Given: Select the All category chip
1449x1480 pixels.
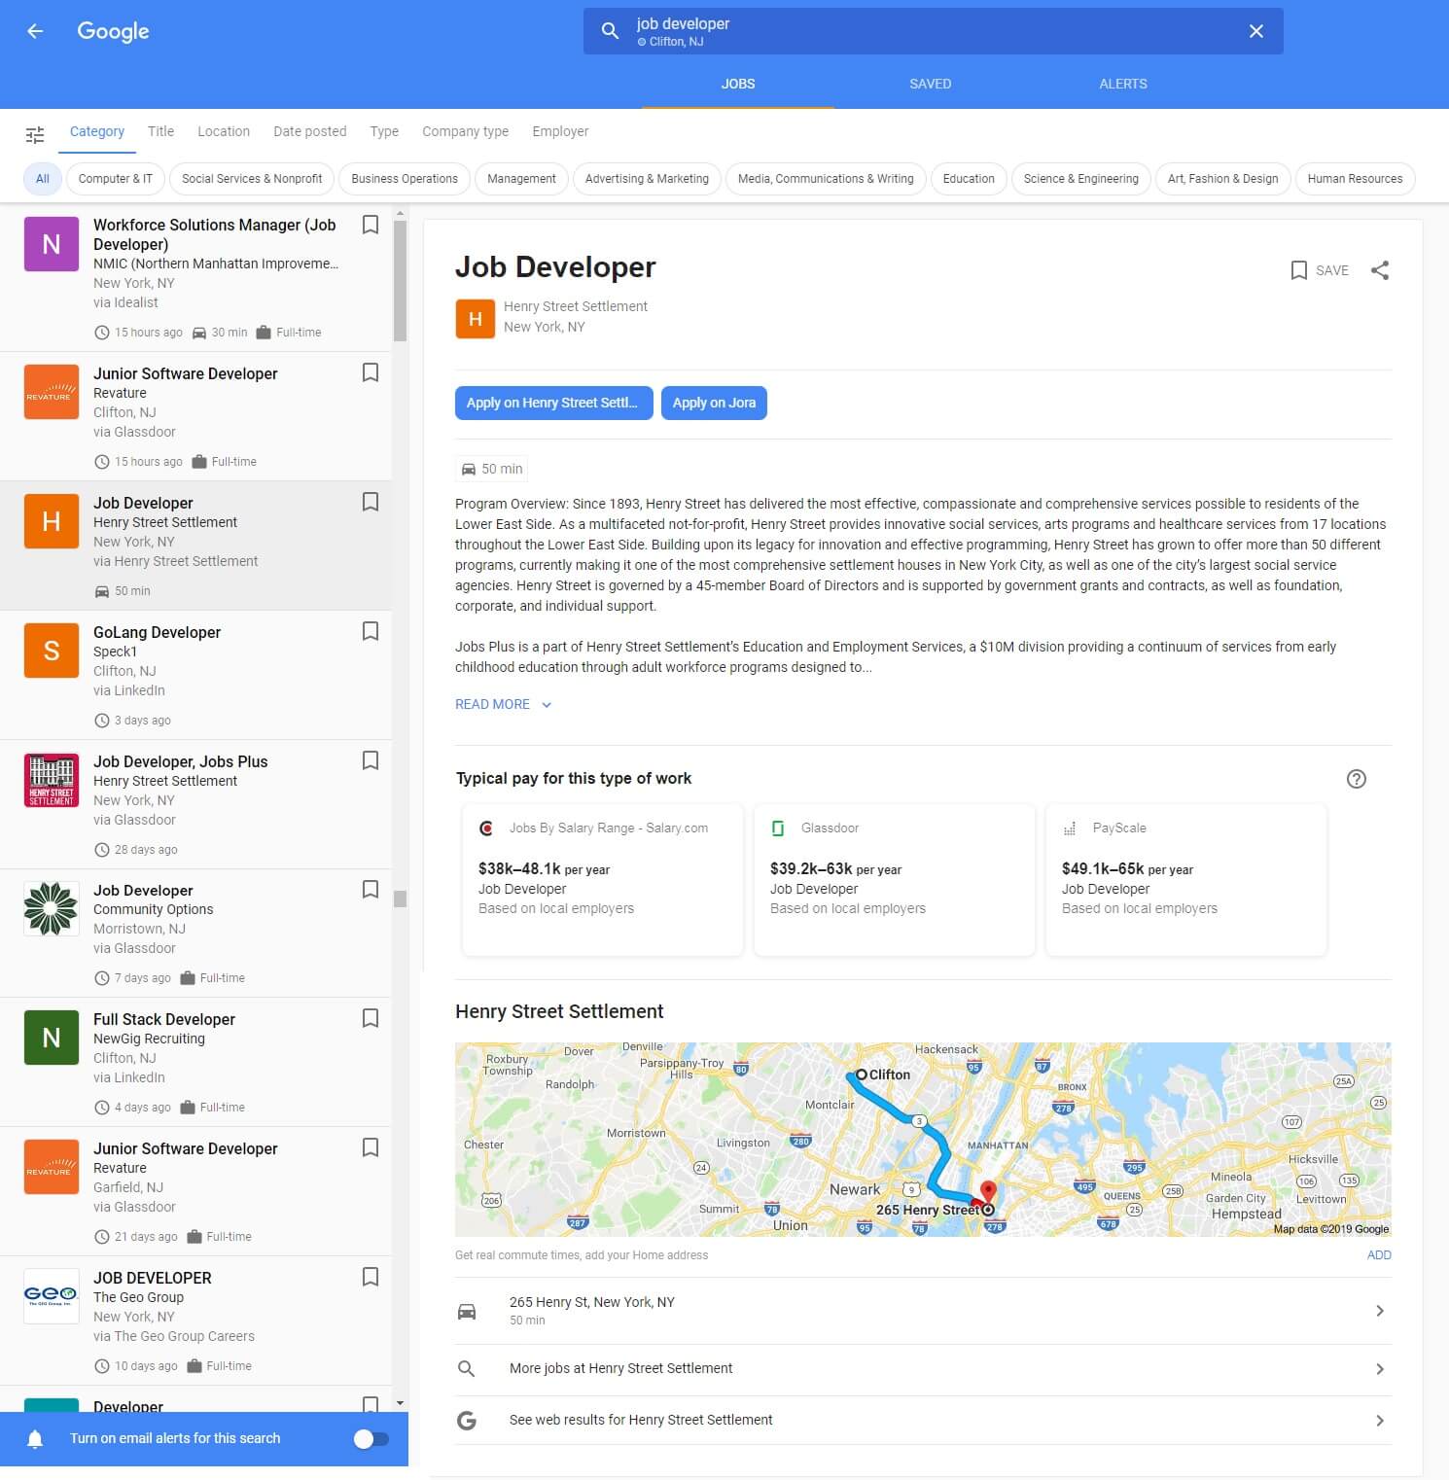Looking at the screenshot, I should 43,179.
